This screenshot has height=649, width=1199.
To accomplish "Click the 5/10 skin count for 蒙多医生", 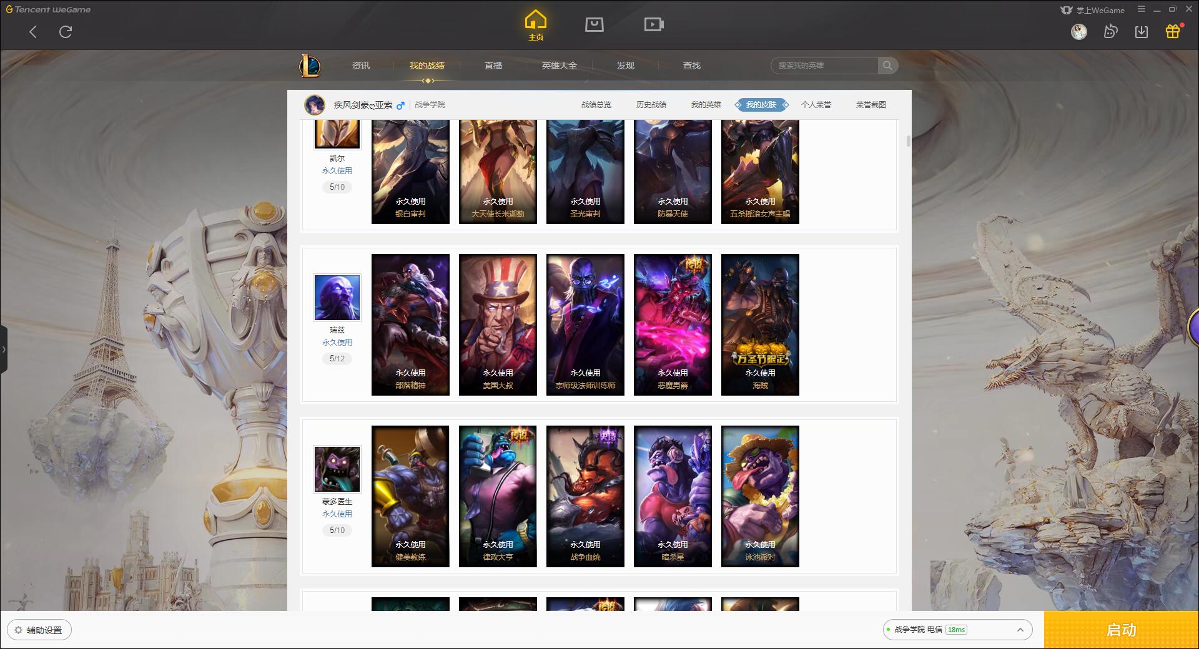I will [337, 530].
